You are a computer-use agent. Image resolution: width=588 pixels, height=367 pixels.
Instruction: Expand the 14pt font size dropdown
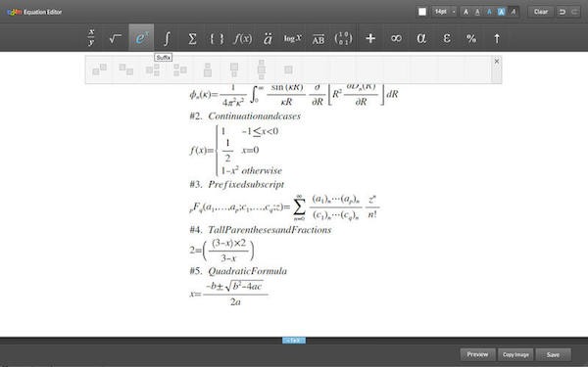[x=444, y=12]
